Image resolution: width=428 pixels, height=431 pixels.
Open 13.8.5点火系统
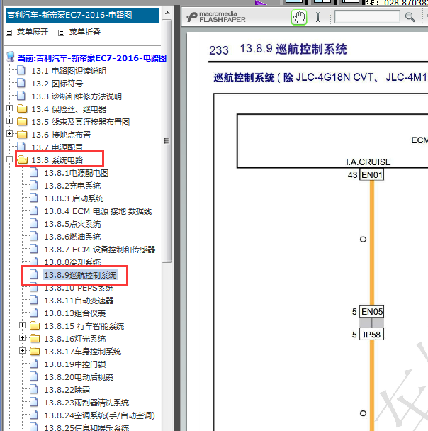point(72,224)
